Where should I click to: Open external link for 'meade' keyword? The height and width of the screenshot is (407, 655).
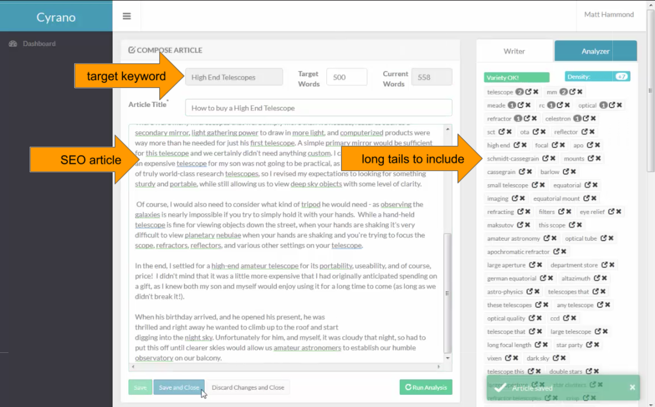tap(520, 105)
